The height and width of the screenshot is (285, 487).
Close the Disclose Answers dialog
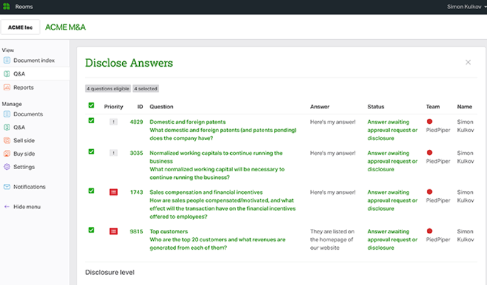click(468, 62)
